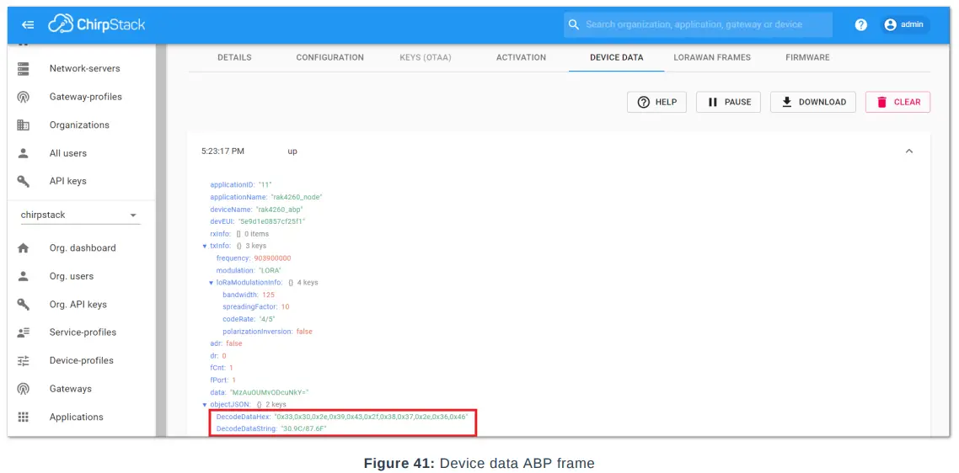Collapse the 5:23:17 PM up event
The width and height of the screenshot is (959, 473).
click(x=908, y=151)
